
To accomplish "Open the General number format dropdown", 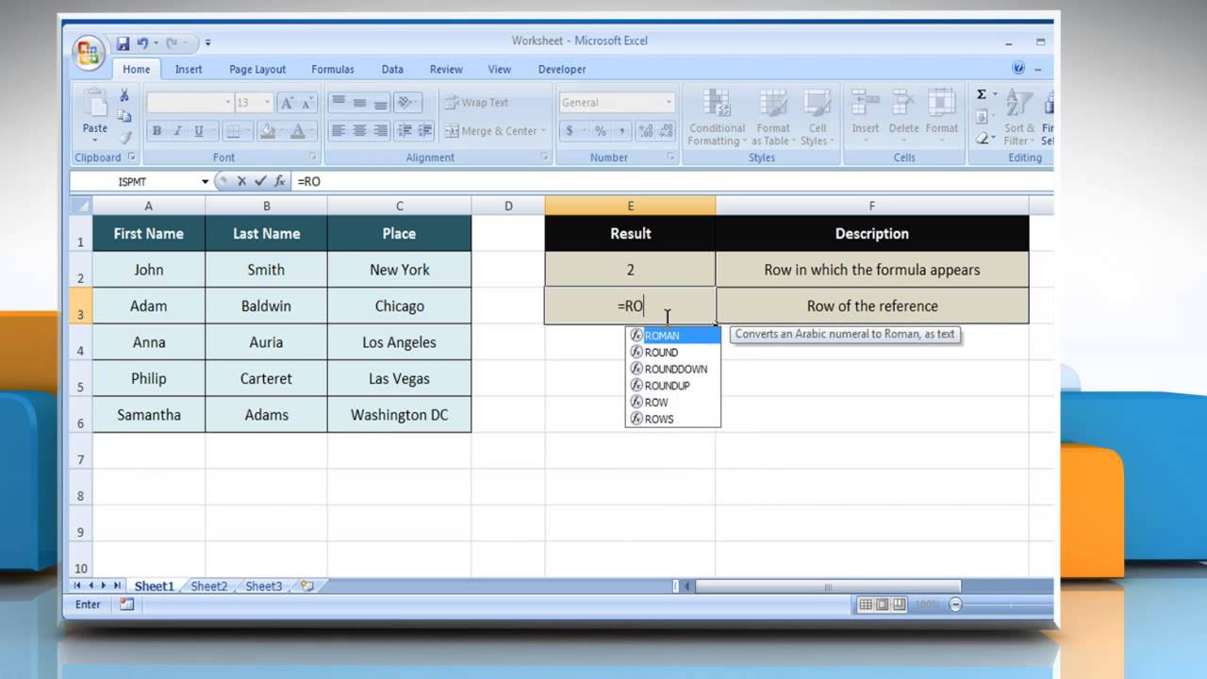I will click(x=669, y=103).
